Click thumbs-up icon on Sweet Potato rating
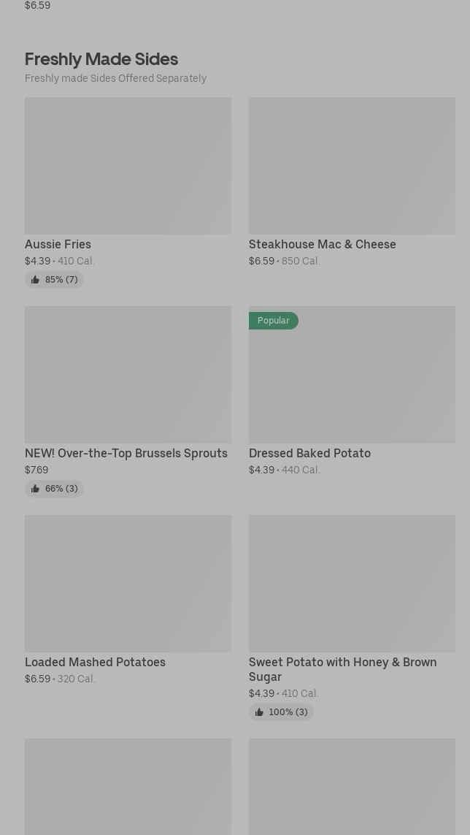470x835 pixels. (259, 712)
